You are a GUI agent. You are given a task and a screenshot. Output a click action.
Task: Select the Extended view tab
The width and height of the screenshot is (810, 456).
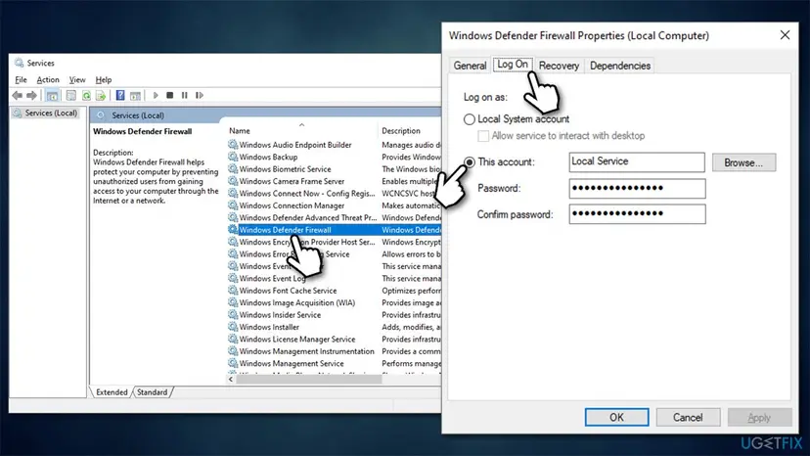click(112, 392)
